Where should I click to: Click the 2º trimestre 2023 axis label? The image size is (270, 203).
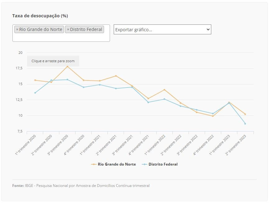pos(236,145)
